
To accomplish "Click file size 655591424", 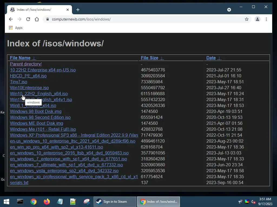I will (151, 117).
